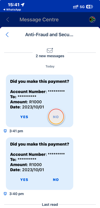Tap the bank shield logo beside 3:41 pm
The image size is (100, 208).
5,131
